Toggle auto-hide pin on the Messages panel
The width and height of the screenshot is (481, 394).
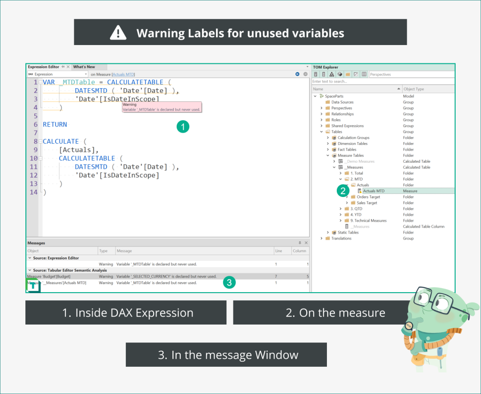click(x=299, y=242)
